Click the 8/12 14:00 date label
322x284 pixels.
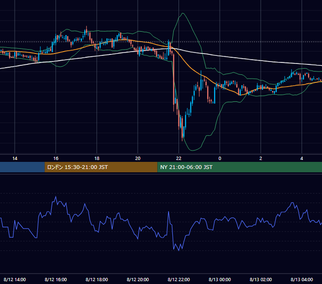pyautogui.click(x=15, y=279)
